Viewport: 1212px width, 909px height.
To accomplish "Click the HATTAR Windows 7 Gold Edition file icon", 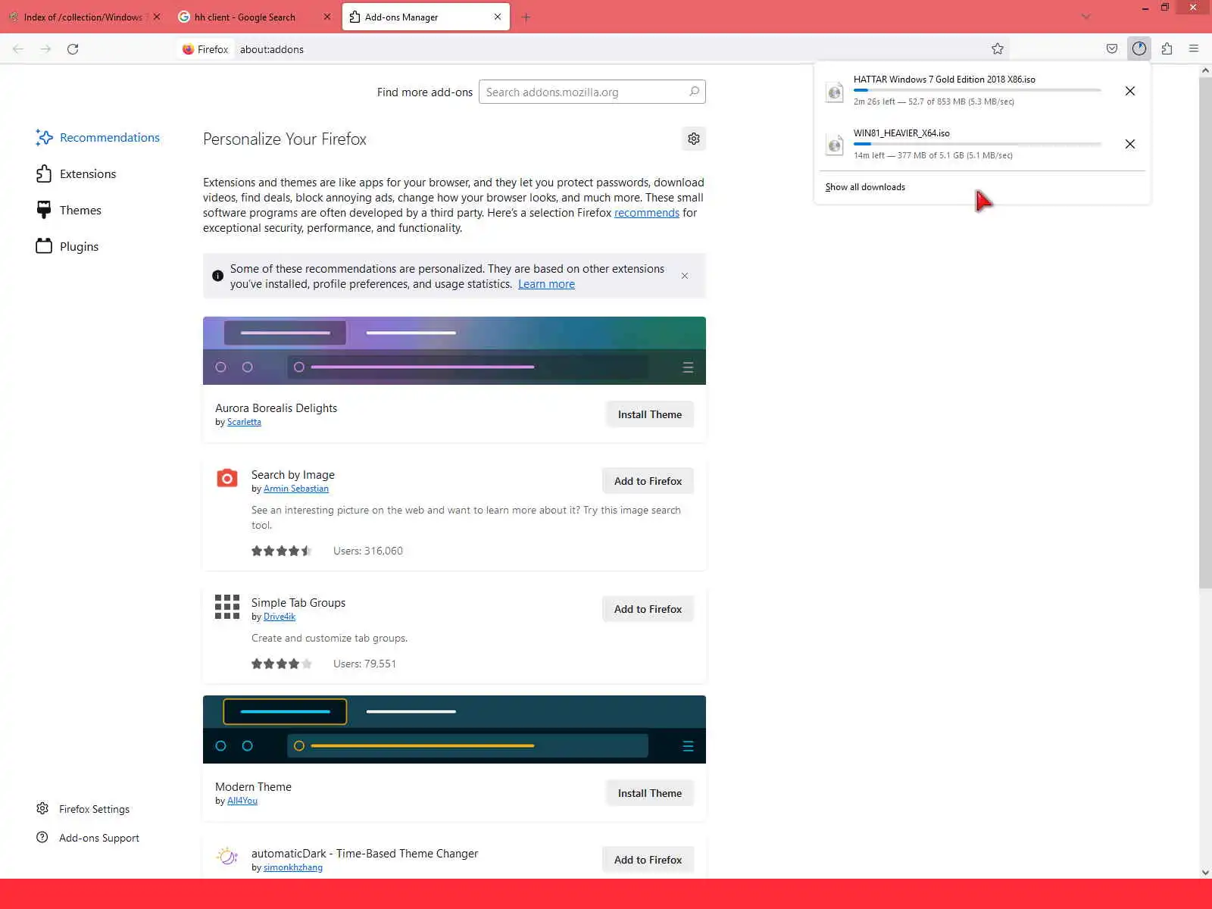I will pos(835,92).
